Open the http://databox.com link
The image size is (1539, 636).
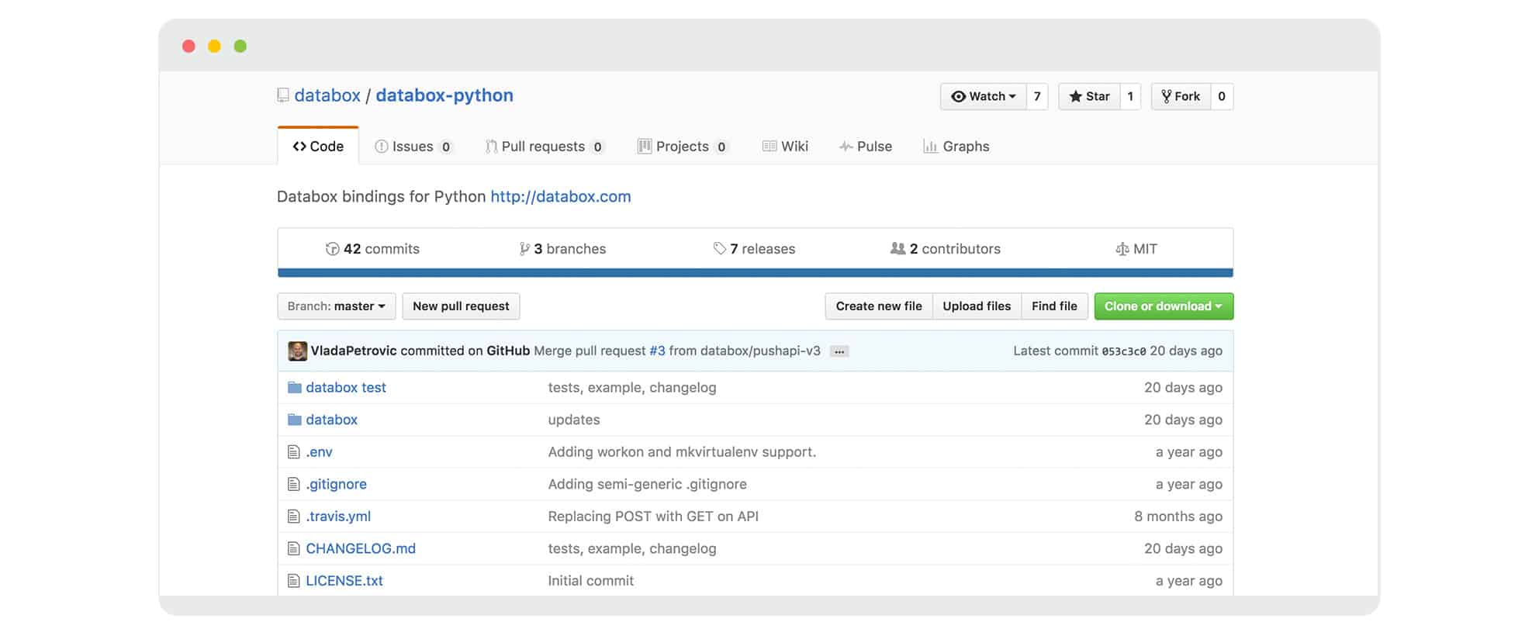(560, 197)
